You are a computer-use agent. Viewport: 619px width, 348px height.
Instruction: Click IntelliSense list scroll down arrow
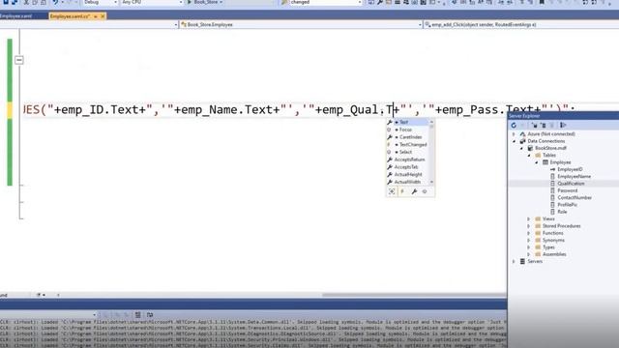[431, 182]
